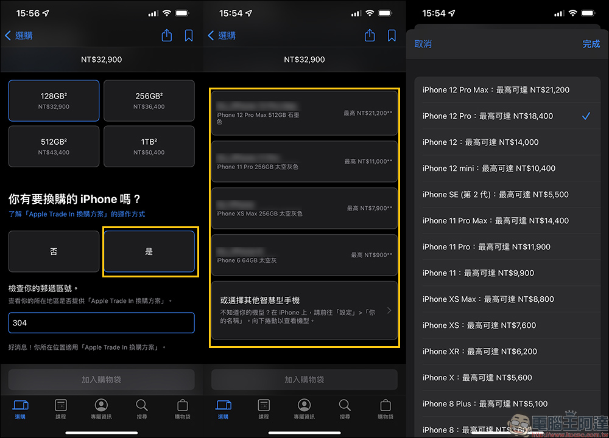Tap 加入購物袋 button in the middle screen
Viewport: 609px width, 438px height.
click(x=304, y=380)
